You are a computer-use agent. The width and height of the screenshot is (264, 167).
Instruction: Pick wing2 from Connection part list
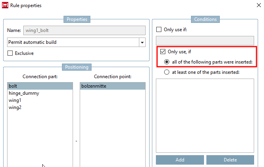[15, 107]
